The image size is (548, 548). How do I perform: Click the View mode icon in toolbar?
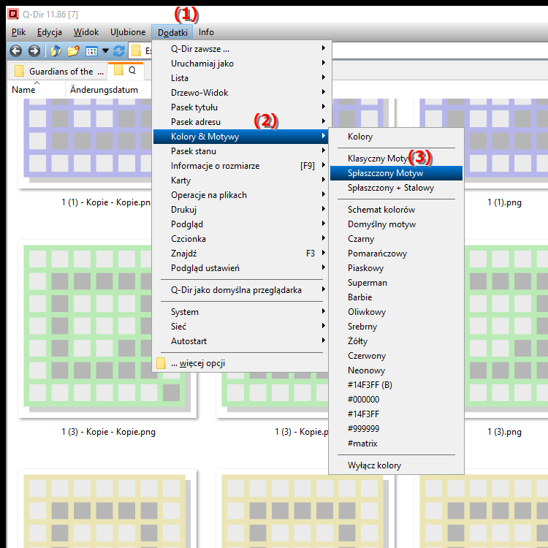(91, 51)
